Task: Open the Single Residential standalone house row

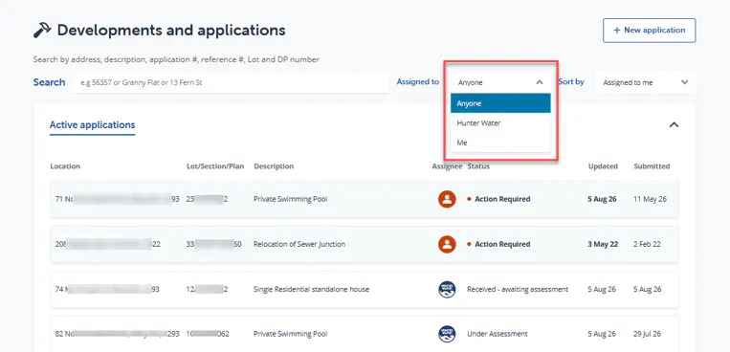Action: click(x=365, y=290)
